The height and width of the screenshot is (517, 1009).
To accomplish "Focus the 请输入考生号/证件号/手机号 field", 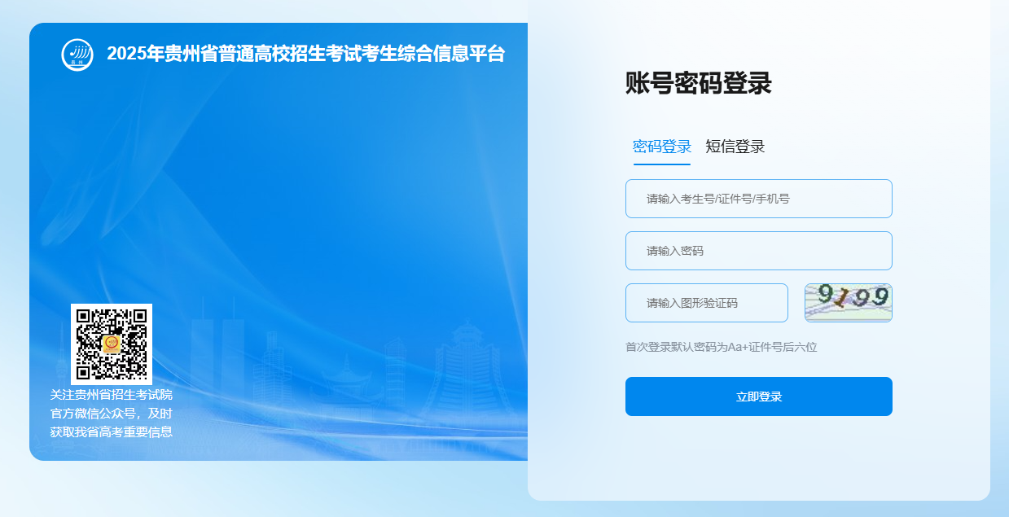I will pos(759,199).
